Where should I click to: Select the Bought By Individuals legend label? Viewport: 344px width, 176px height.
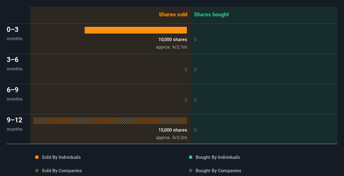pos(217,157)
